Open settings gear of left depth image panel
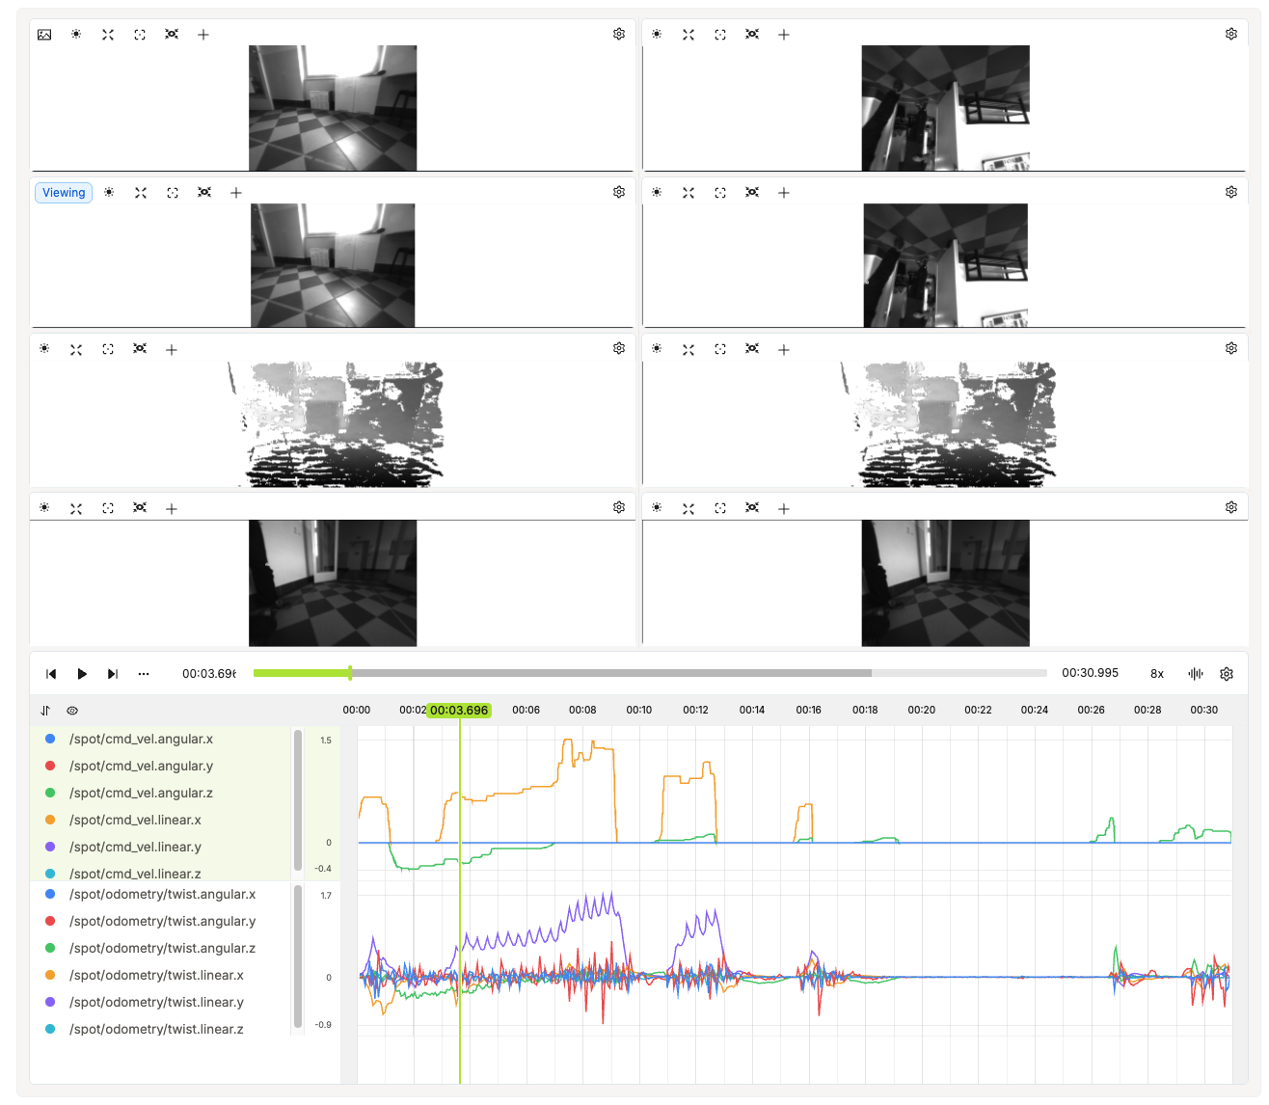Image resolution: width=1269 pixels, height=1105 pixels. (619, 348)
